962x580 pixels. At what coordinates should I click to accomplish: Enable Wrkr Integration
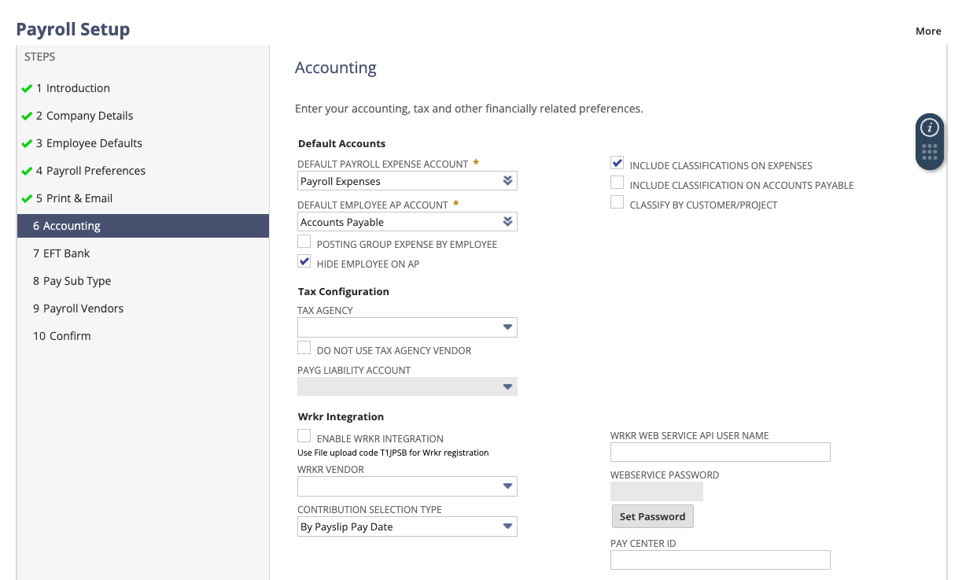click(304, 435)
